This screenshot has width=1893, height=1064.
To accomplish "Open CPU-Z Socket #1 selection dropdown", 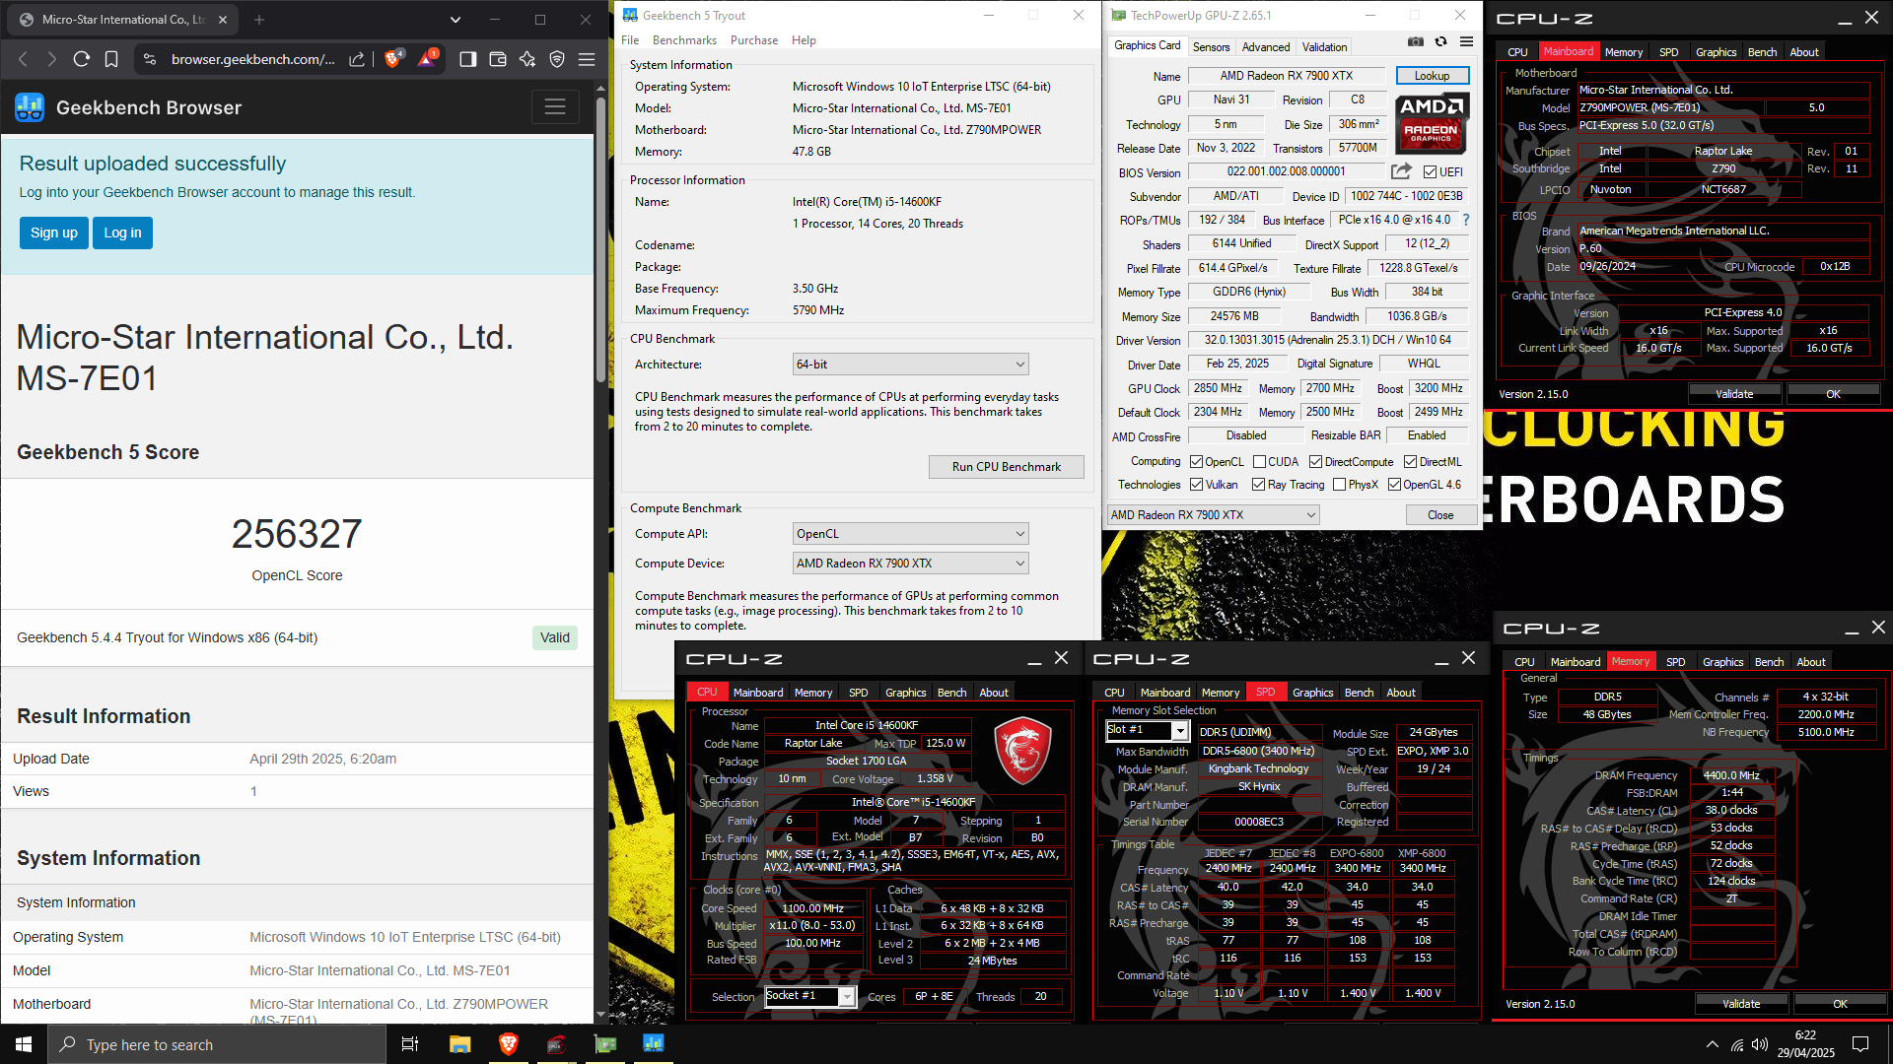I will click(810, 996).
